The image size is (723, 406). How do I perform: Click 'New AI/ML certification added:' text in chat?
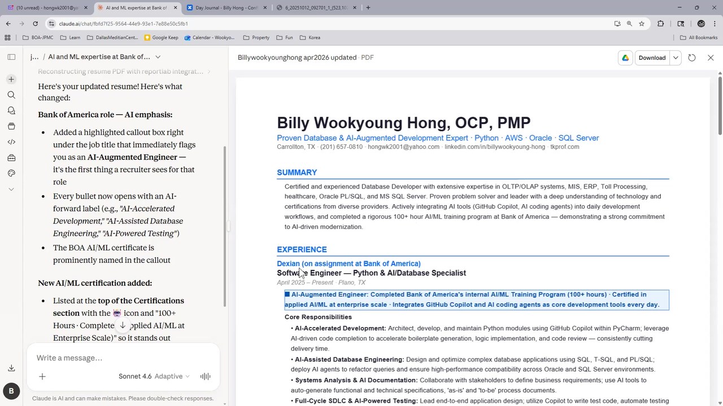[x=95, y=283]
